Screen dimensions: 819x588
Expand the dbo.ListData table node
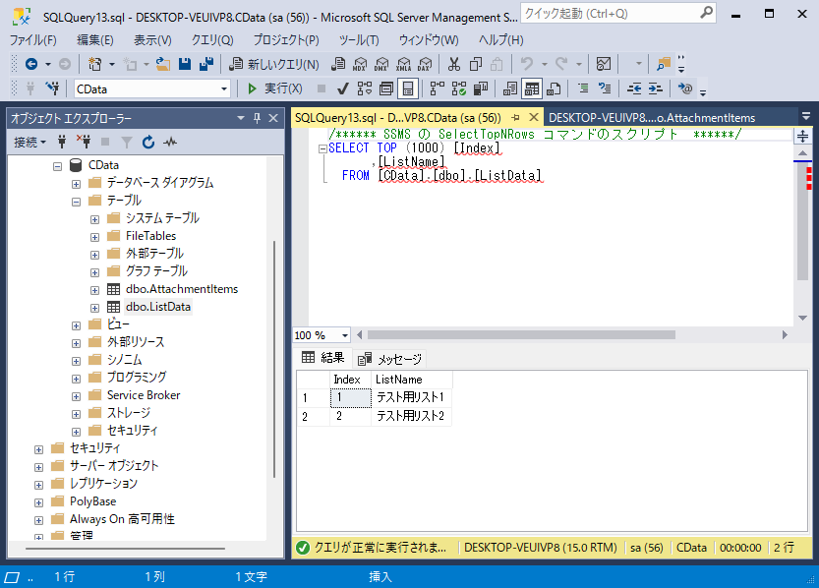[x=94, y=308]
